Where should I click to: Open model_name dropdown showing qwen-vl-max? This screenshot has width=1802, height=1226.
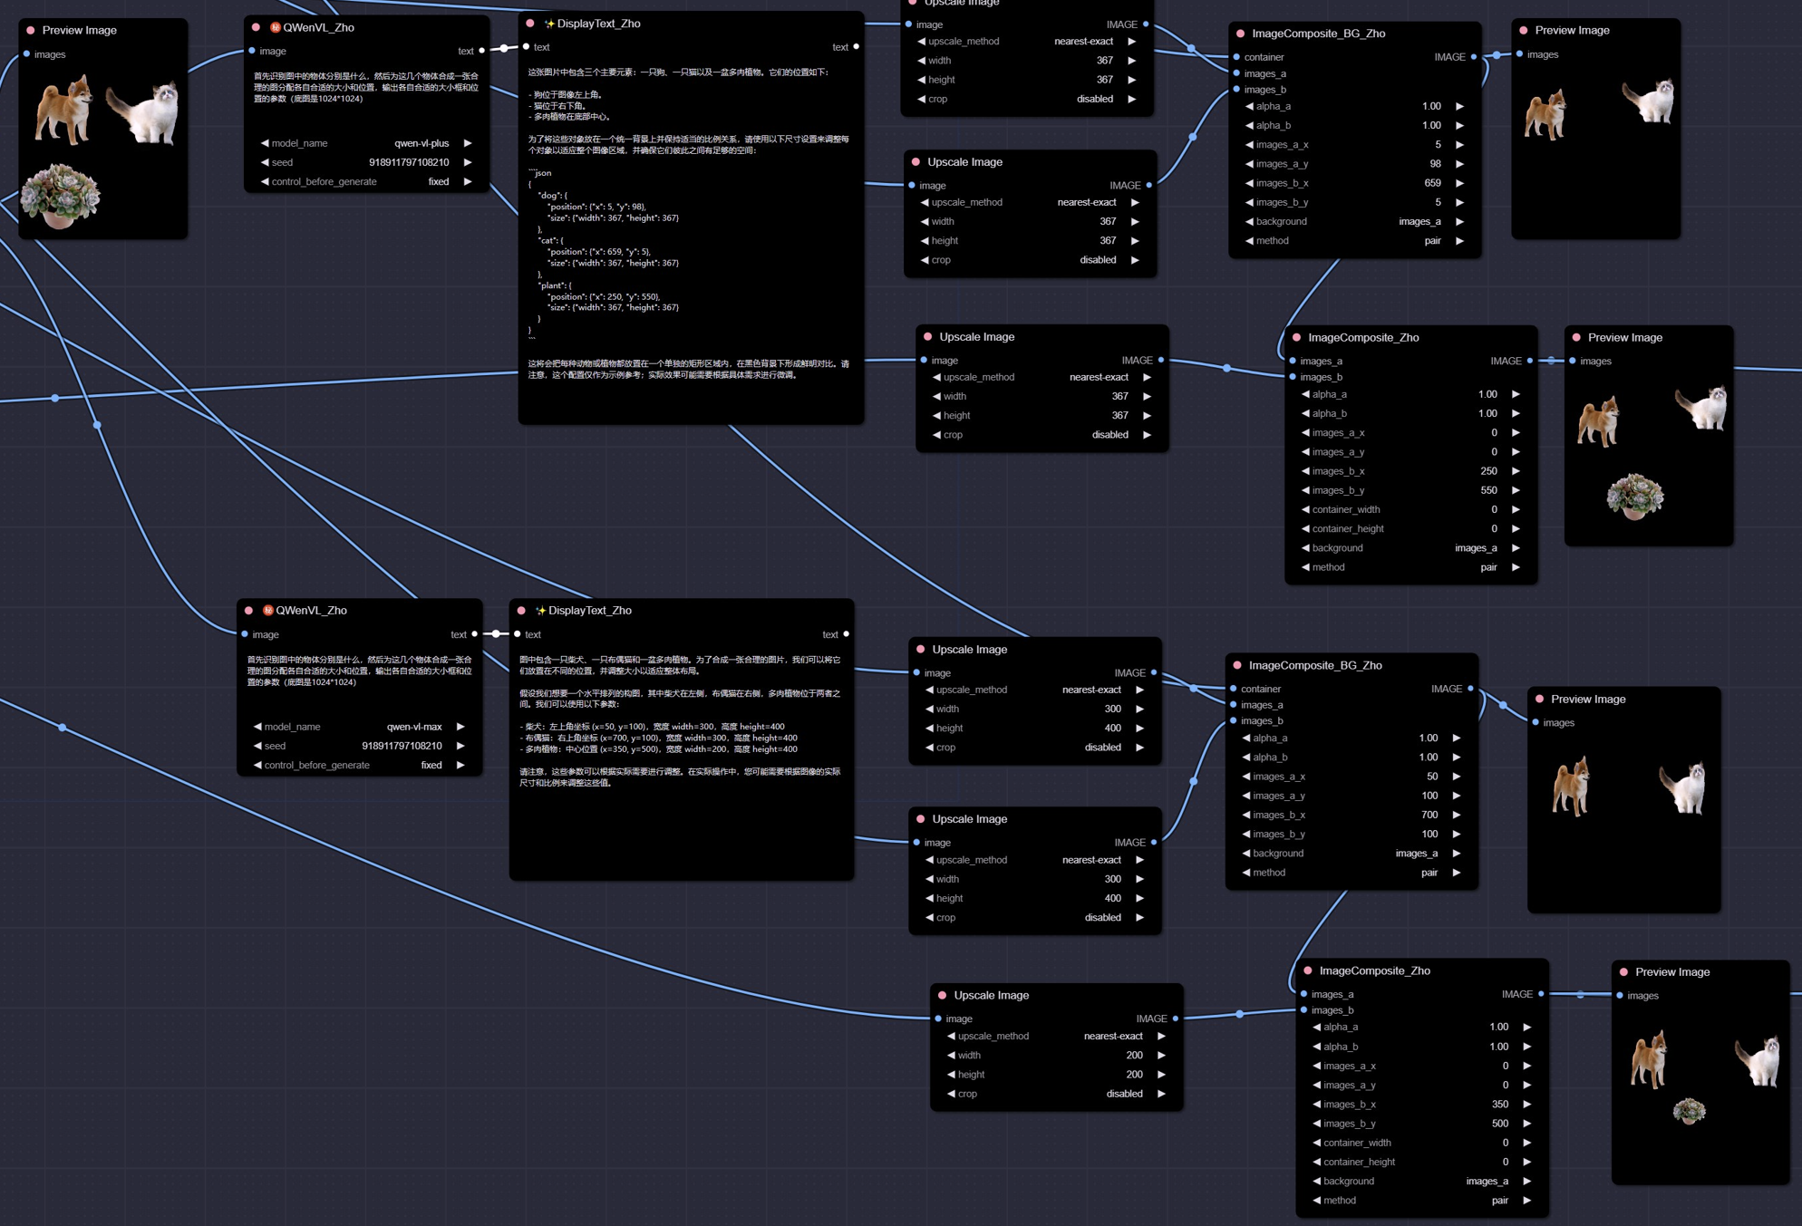(x=359, y=727)
